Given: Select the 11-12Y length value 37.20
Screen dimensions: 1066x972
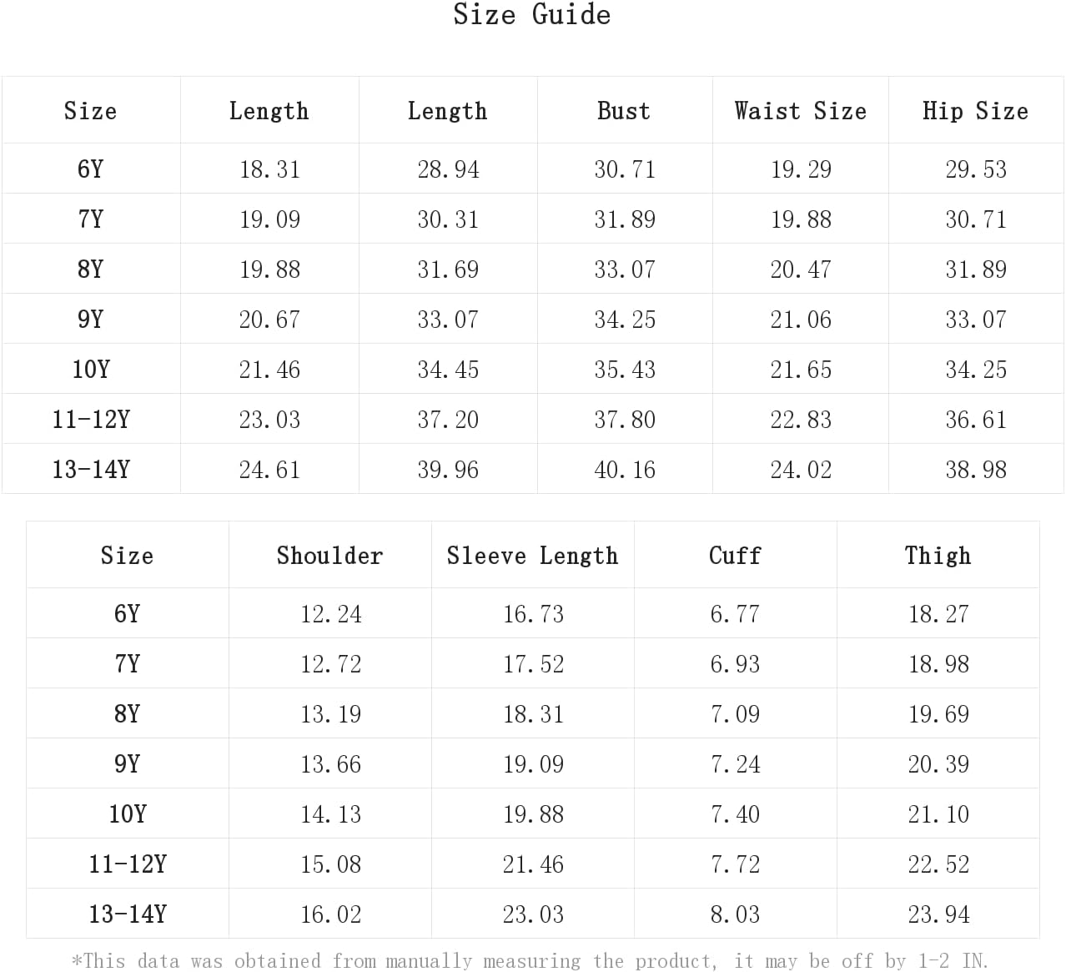Looking at the screenshot, I should click(x=448, y=420).
